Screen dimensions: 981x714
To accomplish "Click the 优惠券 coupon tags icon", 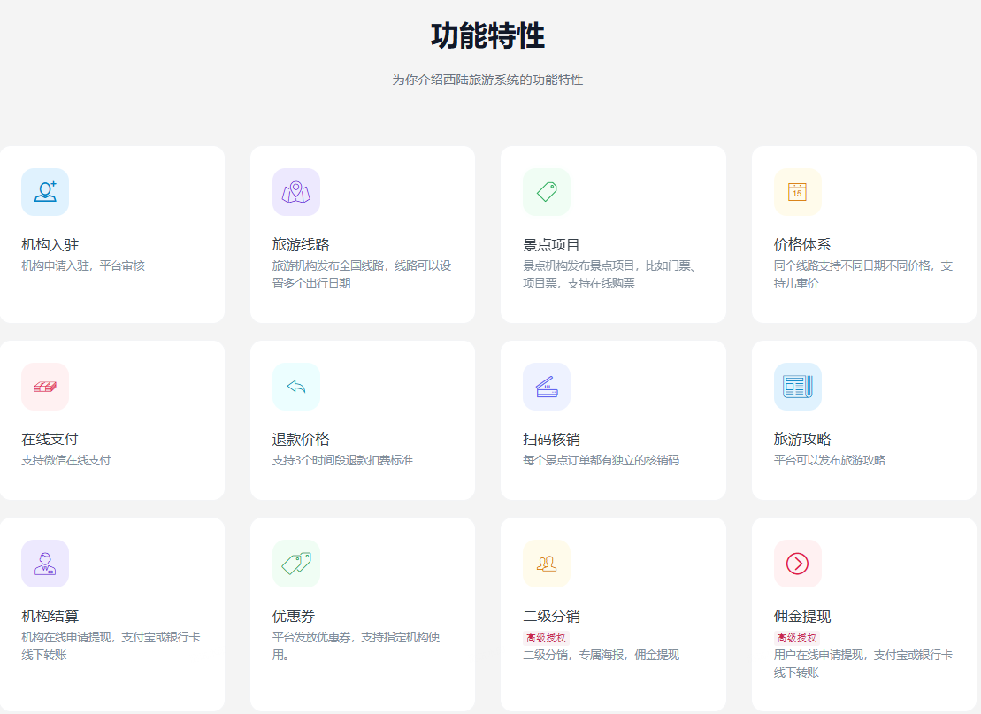I will 295,564.
